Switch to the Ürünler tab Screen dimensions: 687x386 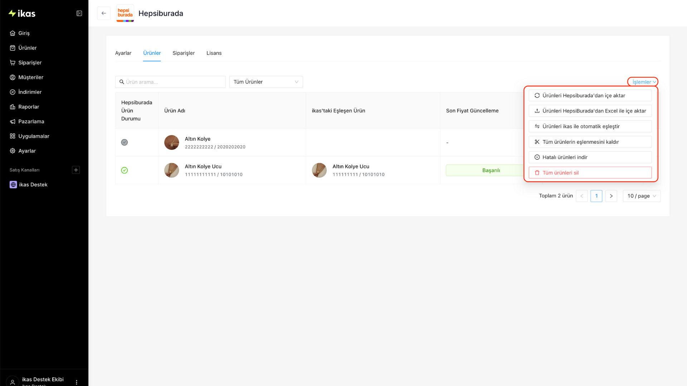tap(152, 53)
